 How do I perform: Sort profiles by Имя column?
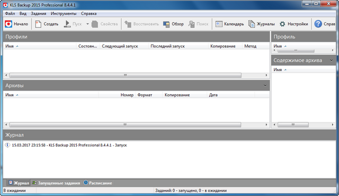[40, 46]
